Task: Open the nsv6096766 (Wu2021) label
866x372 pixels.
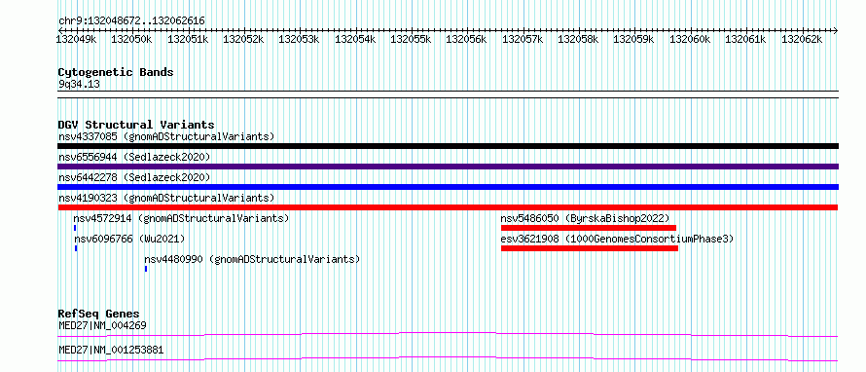Action: click(129, 239)
